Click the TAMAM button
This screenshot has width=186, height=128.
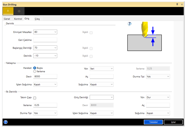pos(153,122)
